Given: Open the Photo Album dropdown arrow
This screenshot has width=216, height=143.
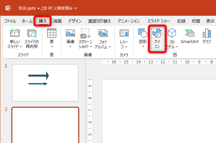Looking at the screenshot, I should [110, 47].
